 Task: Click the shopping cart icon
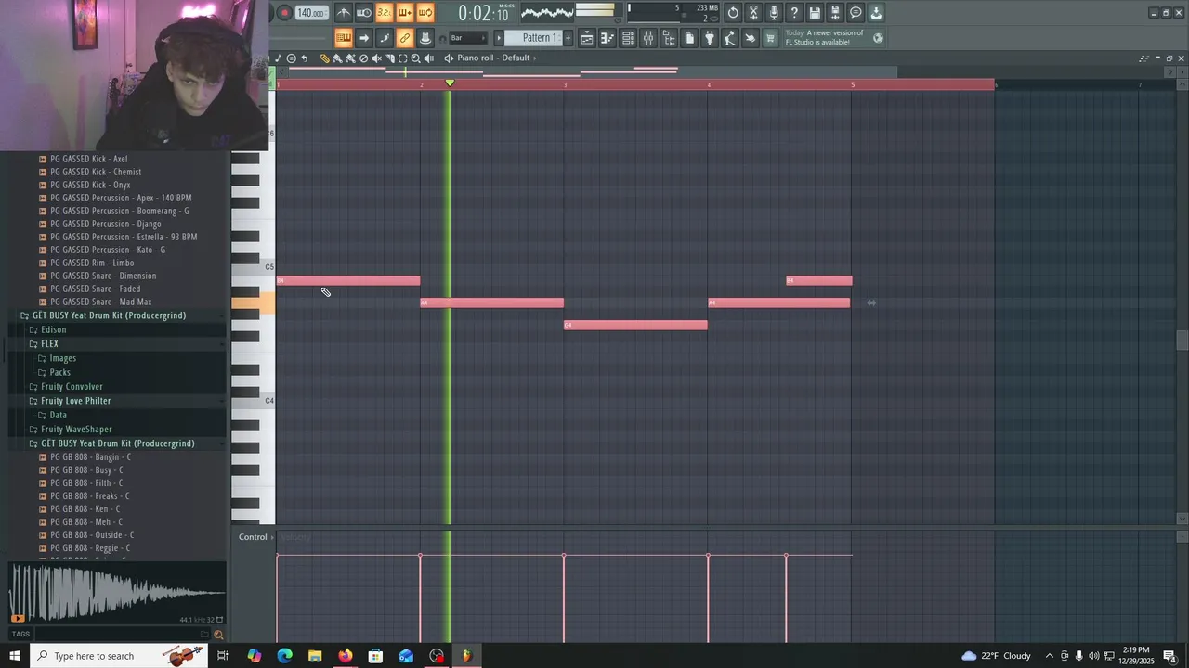(x=769, y=38)
